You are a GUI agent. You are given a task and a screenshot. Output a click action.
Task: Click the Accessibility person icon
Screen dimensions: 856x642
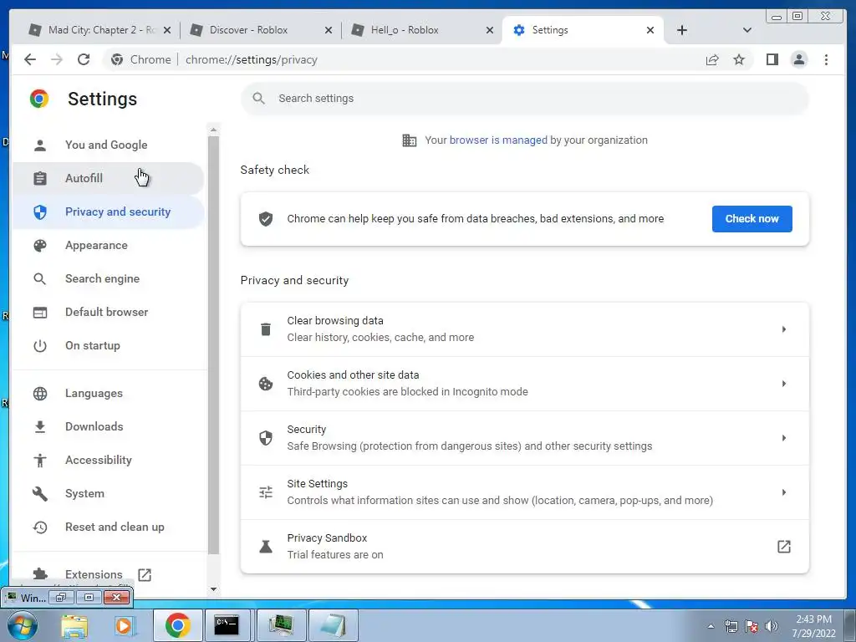pos(40,461)
